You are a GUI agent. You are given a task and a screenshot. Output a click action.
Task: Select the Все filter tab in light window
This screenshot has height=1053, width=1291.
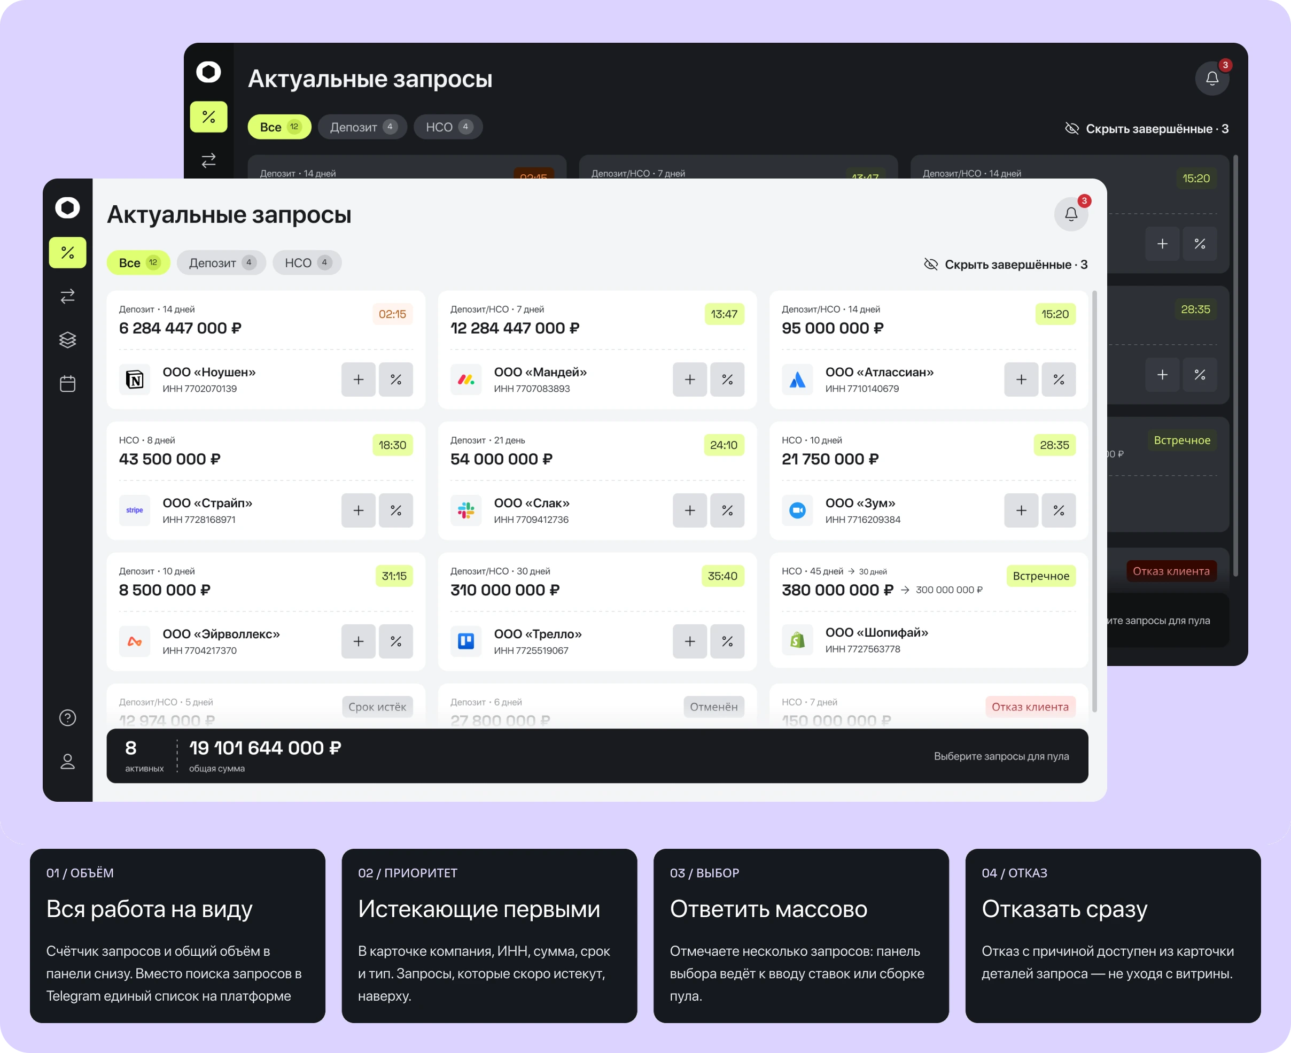pyautogui.click(x=138, y=262)
